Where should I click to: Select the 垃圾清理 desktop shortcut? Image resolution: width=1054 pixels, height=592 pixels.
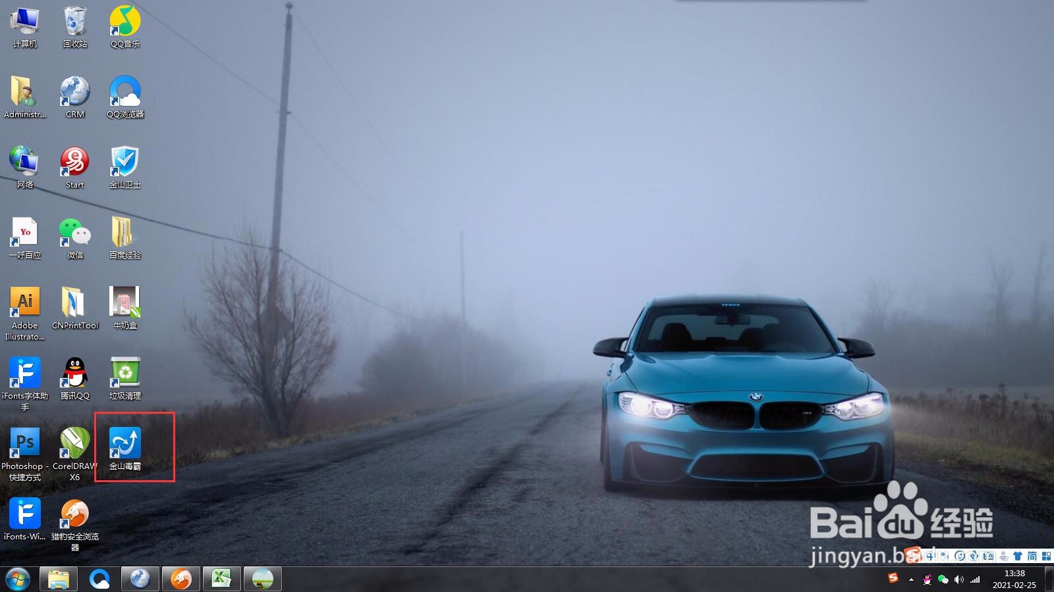coord(125,379)
